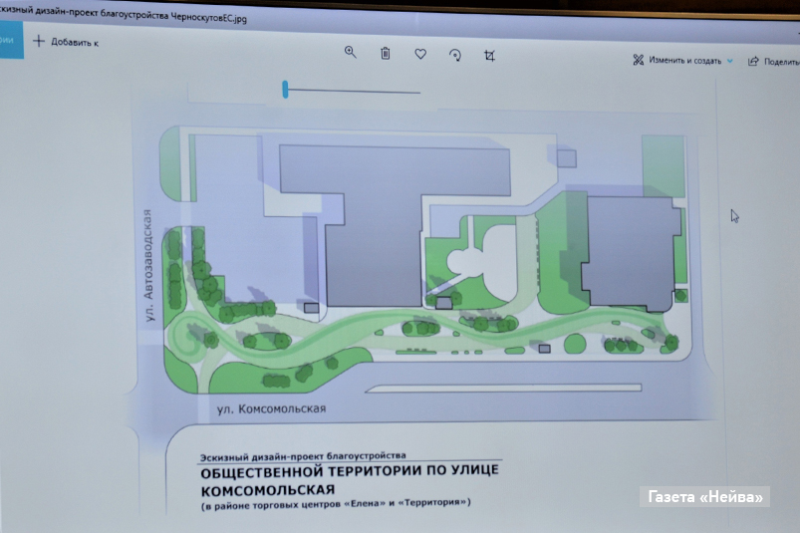The height and width of the screenshot is (533, 800).
Task: Click the zoom magnifier icon
Action: (x=350, y=52)
